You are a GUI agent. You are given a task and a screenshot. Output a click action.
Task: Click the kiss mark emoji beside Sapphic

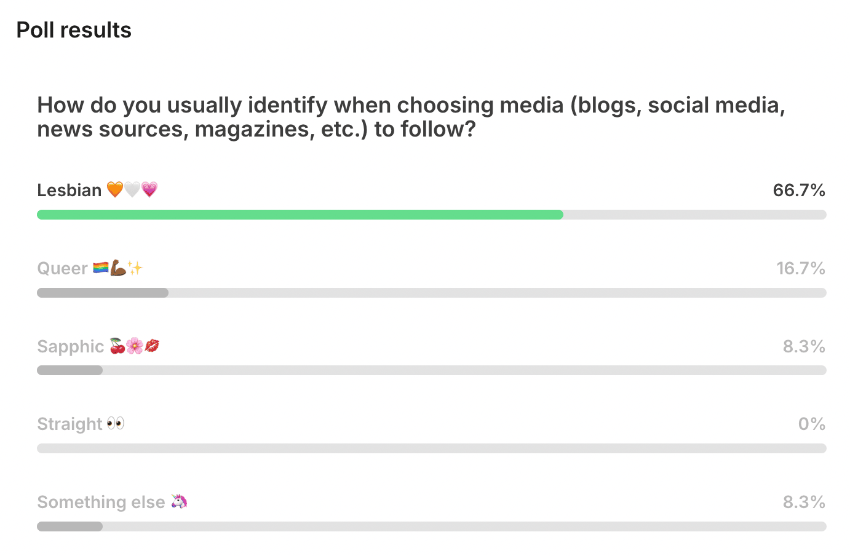152,346
